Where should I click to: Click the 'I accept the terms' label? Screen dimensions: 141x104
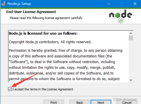[43, 89]
